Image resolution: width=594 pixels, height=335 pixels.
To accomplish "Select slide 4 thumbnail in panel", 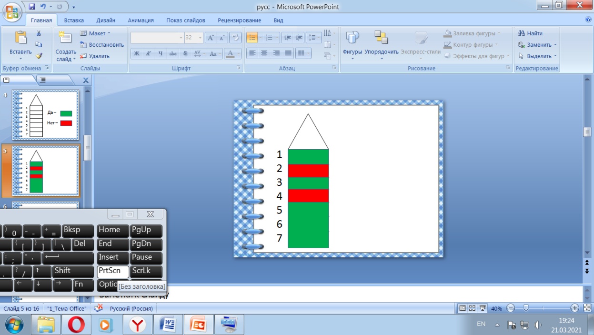I will (45, 115).
